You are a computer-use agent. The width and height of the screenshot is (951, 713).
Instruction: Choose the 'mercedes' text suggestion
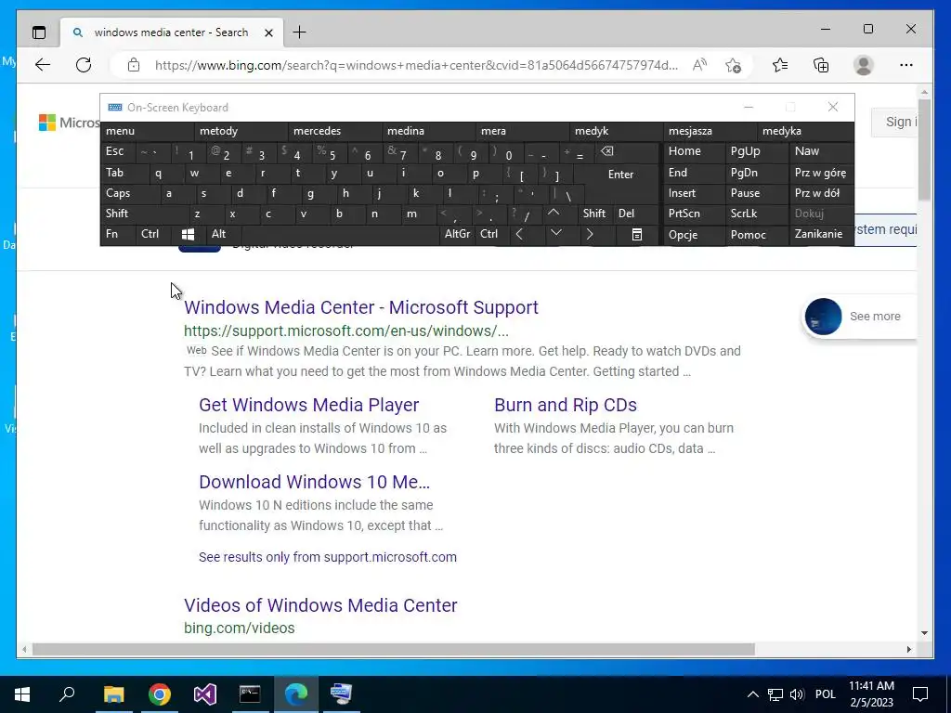[334, 131]
